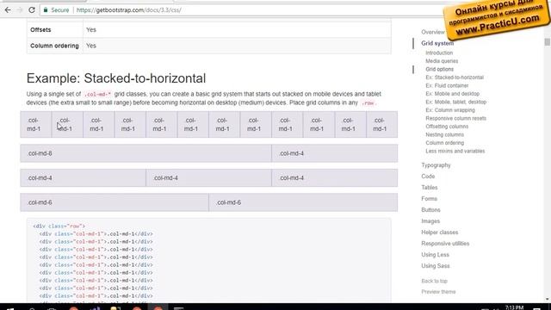The image size is (551, 310).
Task: Navigate to Responsive utilities in sidebar
Action: 445,244
